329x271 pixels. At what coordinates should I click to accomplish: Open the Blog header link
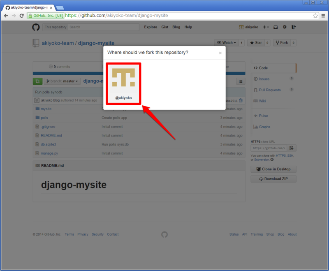point(176,27)
